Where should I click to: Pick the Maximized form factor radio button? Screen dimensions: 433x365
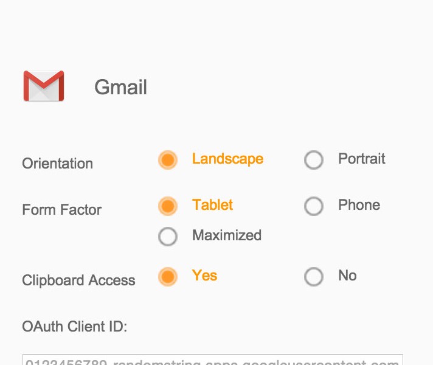point(168,236)
